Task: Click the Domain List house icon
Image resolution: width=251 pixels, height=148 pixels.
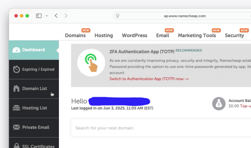Action: point(16,88)
